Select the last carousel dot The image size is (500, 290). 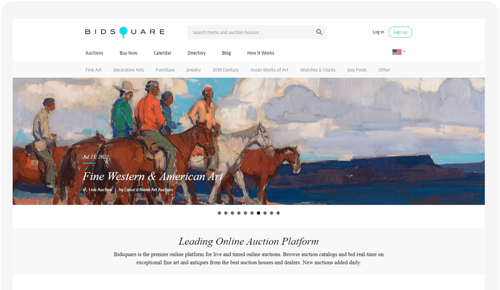[278, 213]
